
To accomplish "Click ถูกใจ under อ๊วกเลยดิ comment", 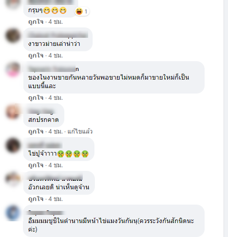I will pos(36,199).
